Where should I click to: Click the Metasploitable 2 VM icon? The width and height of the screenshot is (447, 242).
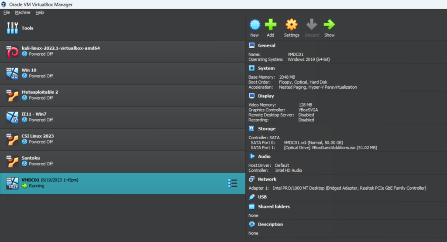(12, 96)
